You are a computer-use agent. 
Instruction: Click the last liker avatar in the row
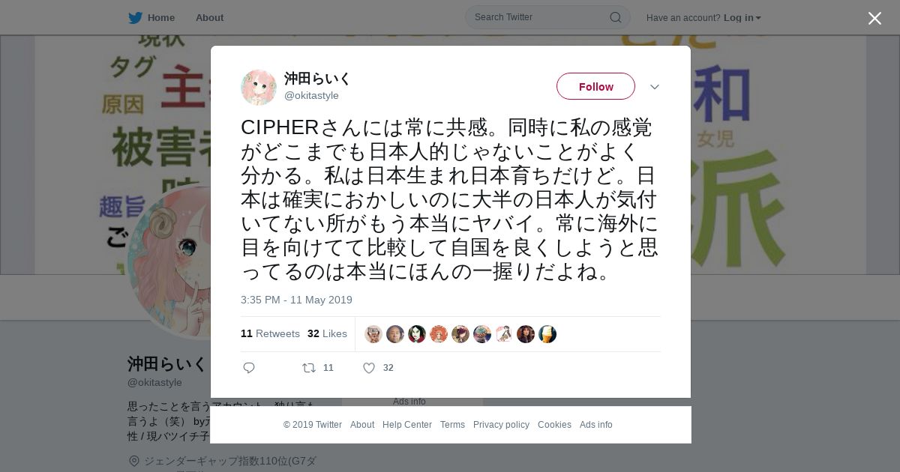point(547,334)
